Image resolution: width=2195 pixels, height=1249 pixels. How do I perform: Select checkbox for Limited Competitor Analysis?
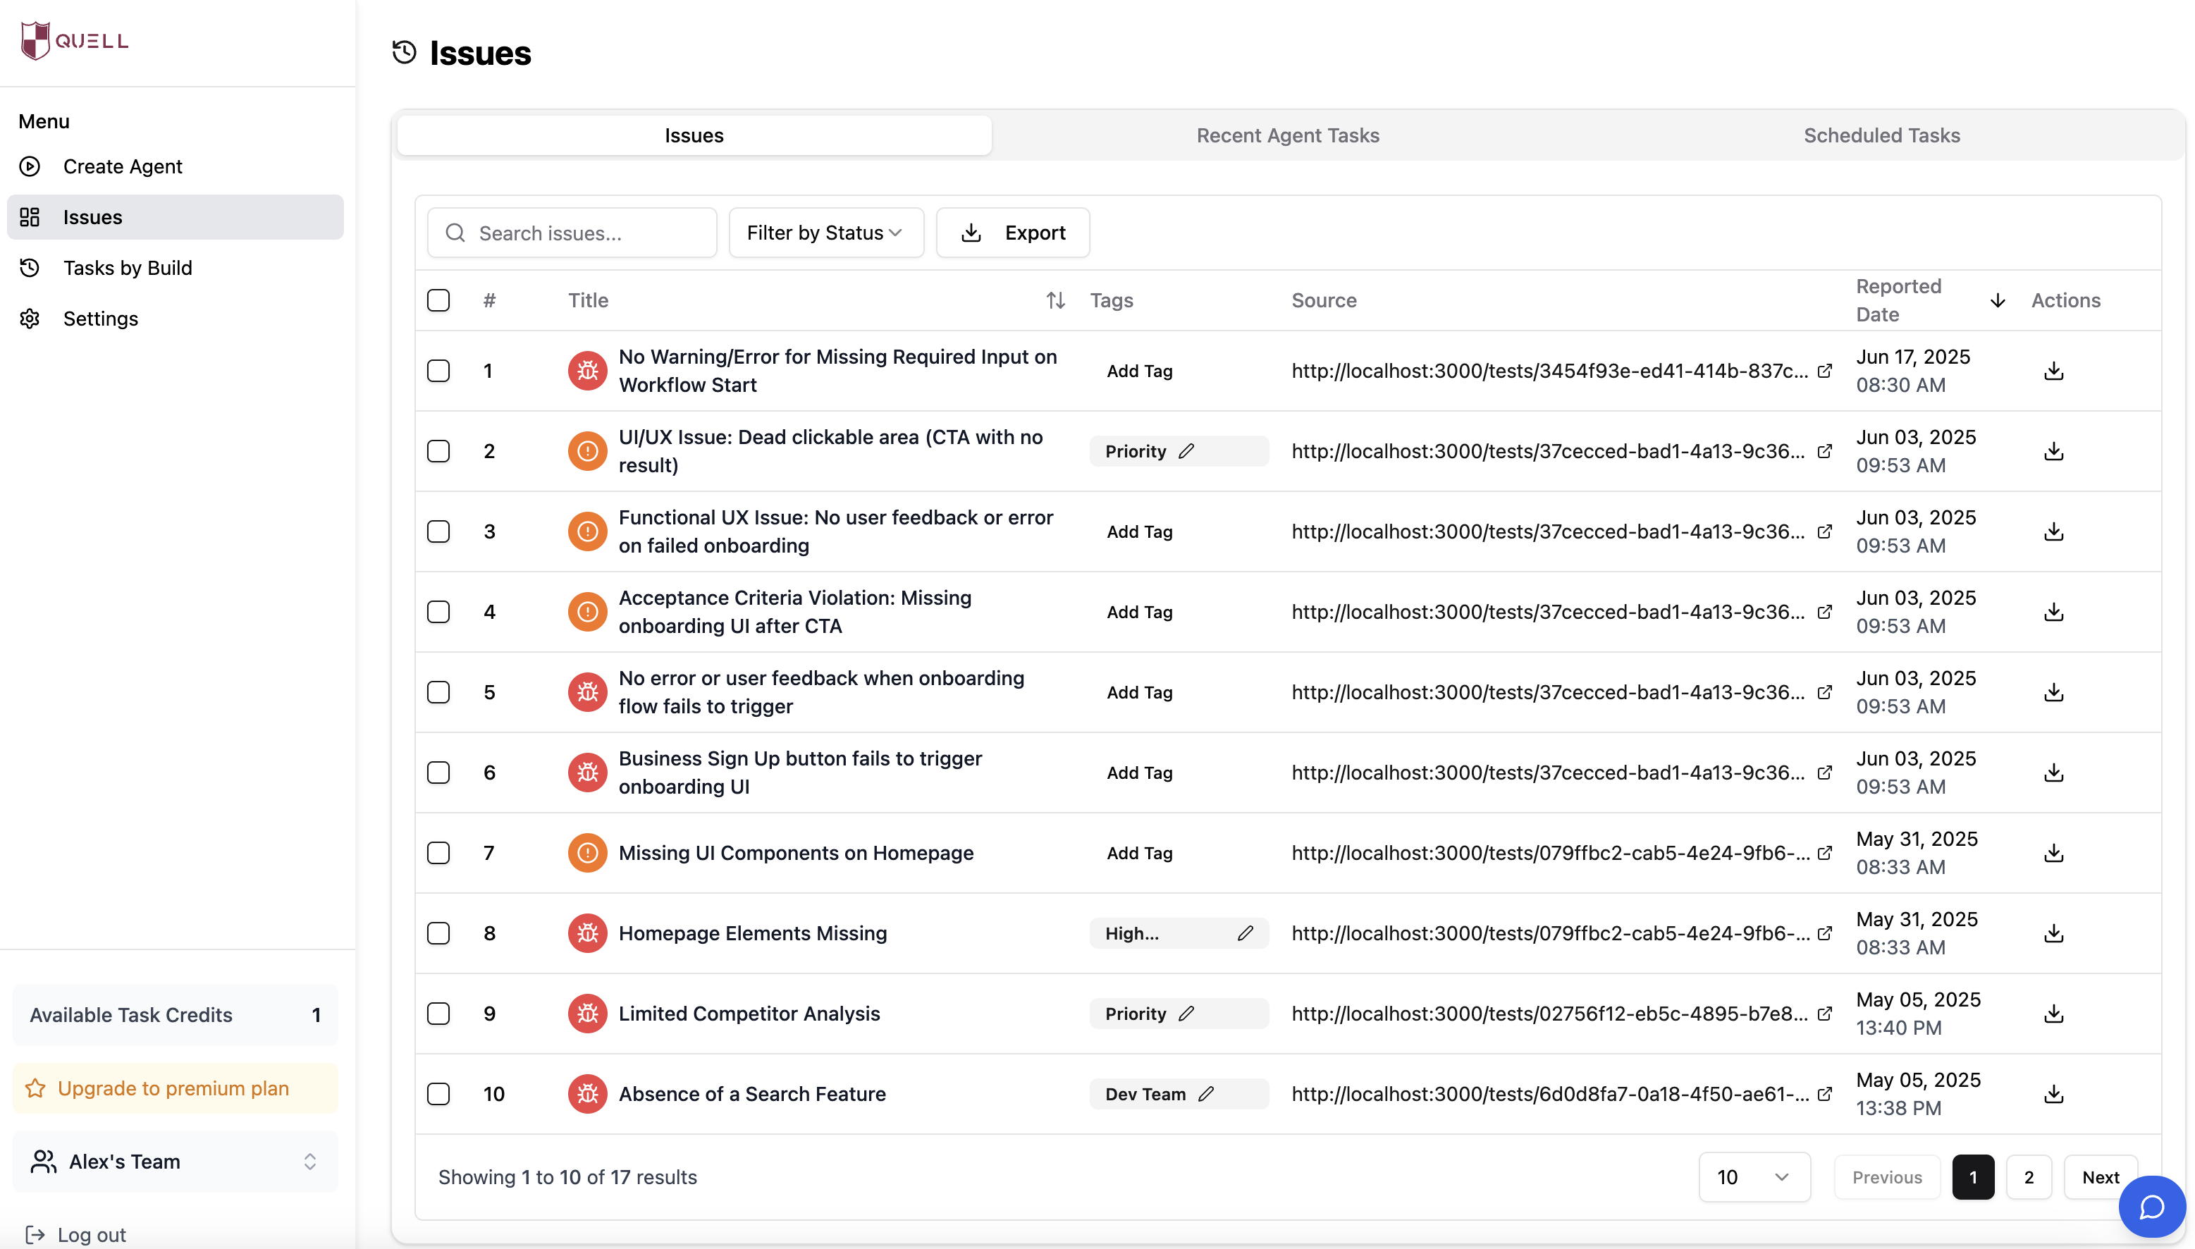tap(438, 1013)
